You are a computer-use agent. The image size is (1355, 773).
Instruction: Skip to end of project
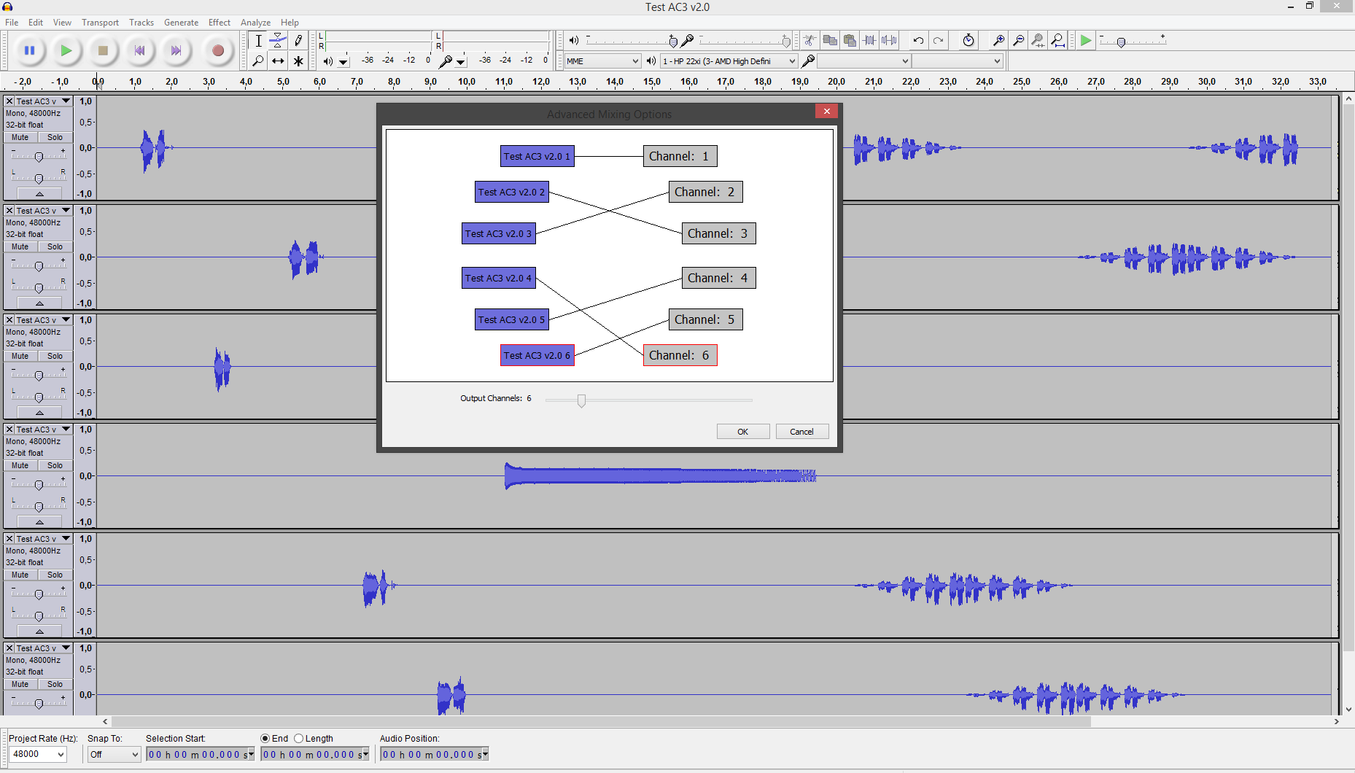tap(176, 50)
